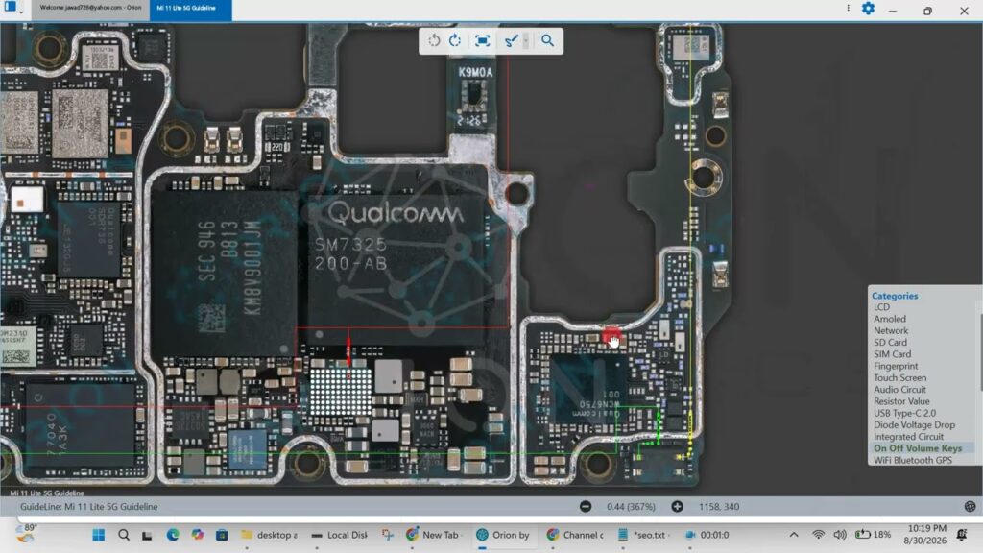Open the Windows Start menu
Screen dimensions: 983x553
(x=99, y=535)
